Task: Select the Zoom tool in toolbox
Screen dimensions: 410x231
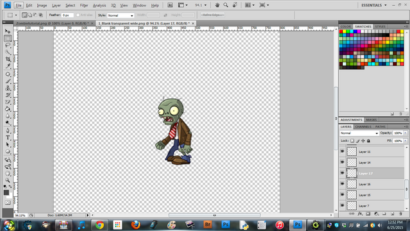Action: point(8,180)
